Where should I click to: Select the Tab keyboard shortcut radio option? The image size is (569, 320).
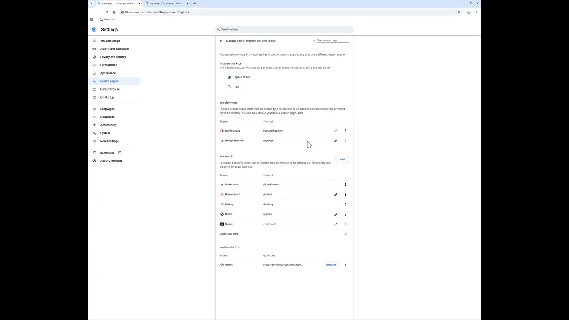(229, 87)
